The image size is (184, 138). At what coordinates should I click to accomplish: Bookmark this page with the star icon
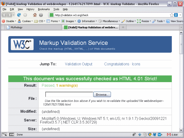171,15
